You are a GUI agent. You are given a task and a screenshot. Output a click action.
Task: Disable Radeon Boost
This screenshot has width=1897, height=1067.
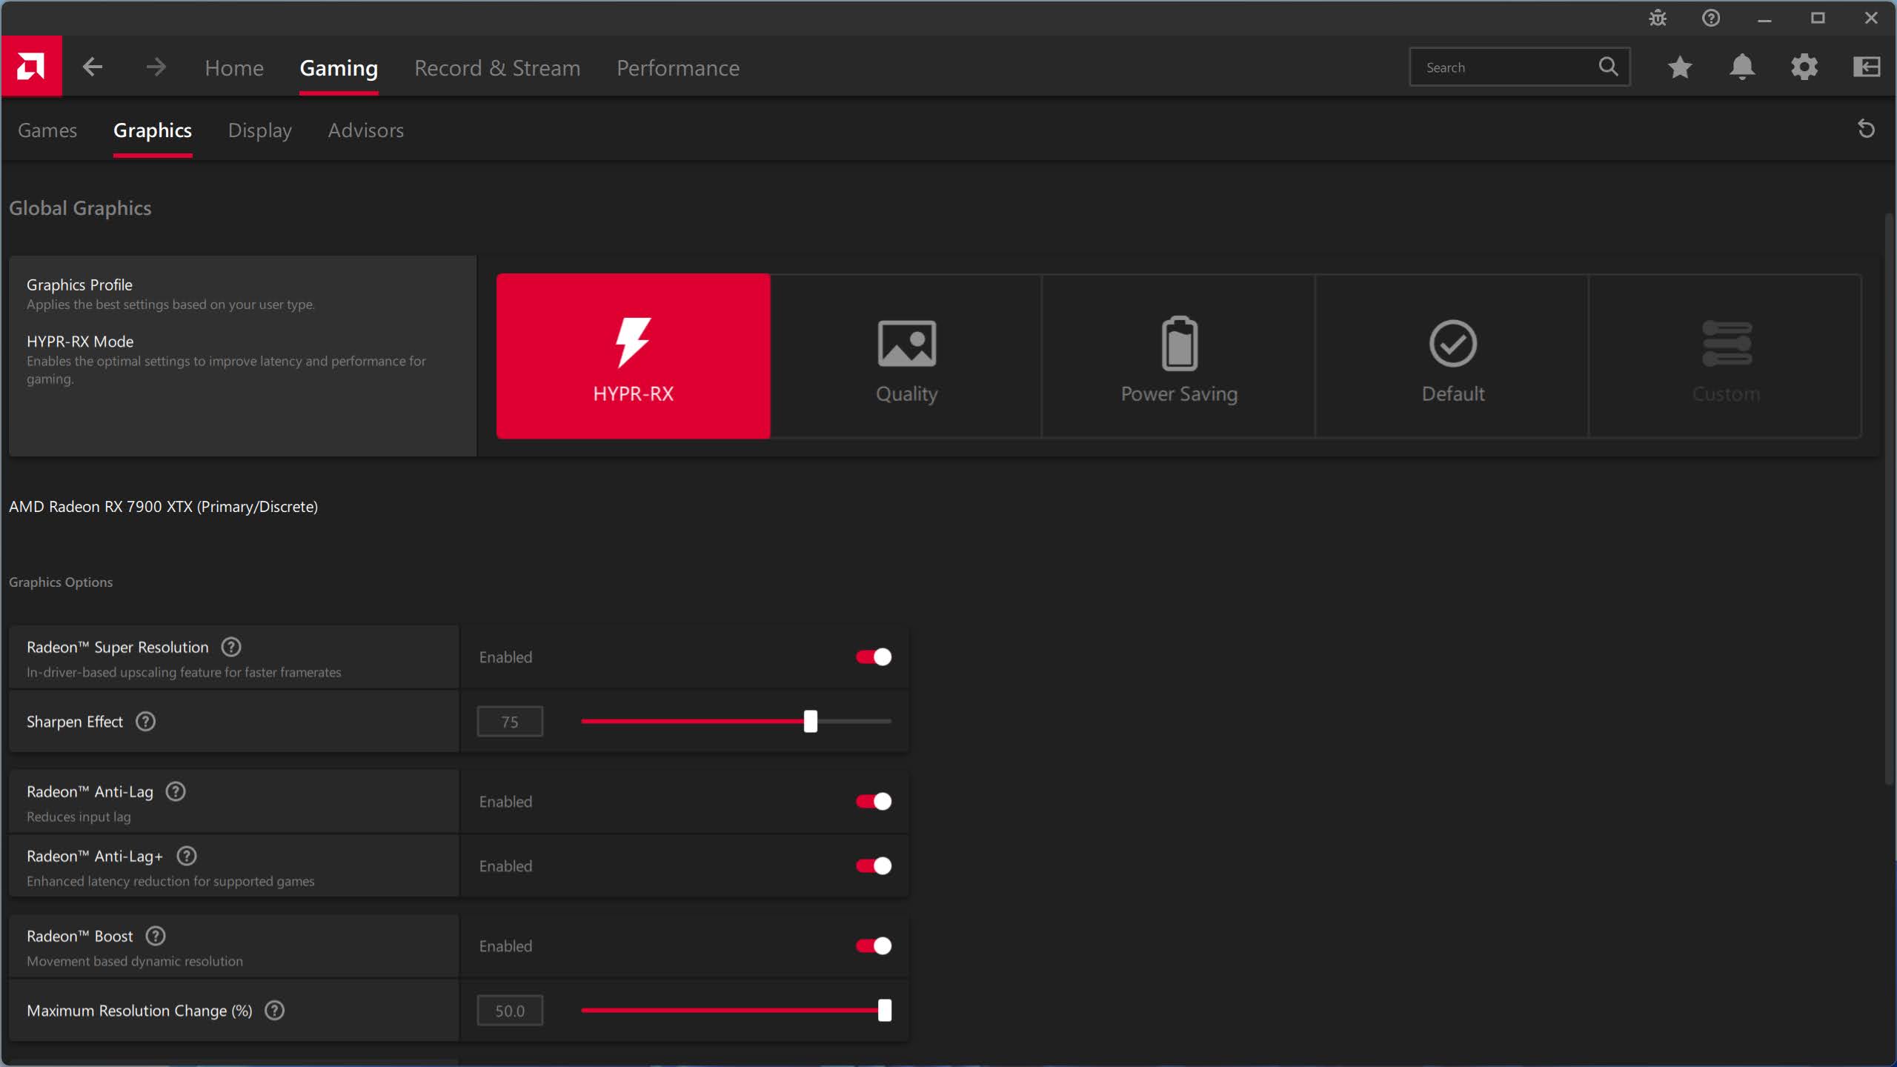coord(873,945)
